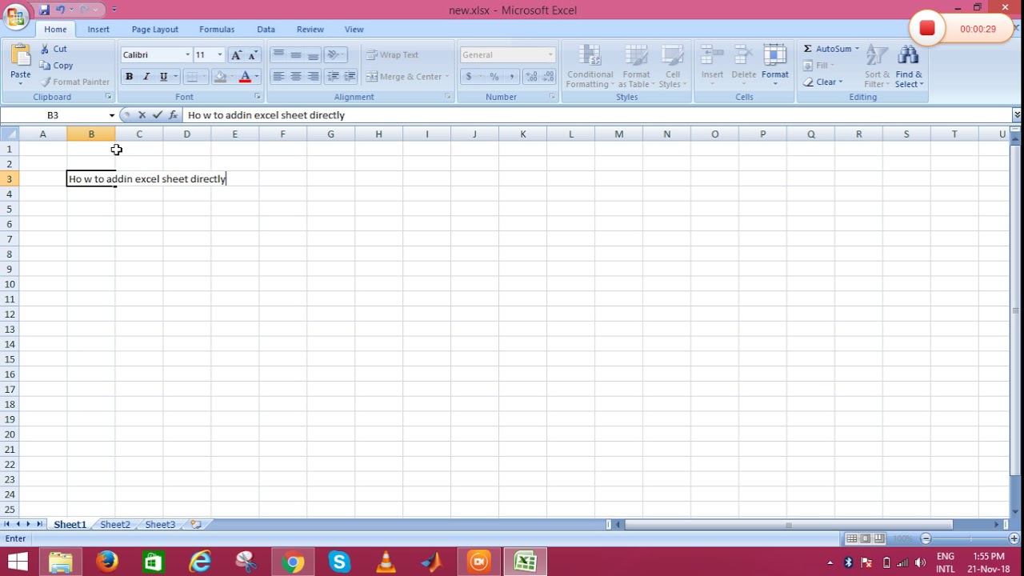Click the horizontal scrollbar thumb
The image size is (1024, 576).
point(789,525)
